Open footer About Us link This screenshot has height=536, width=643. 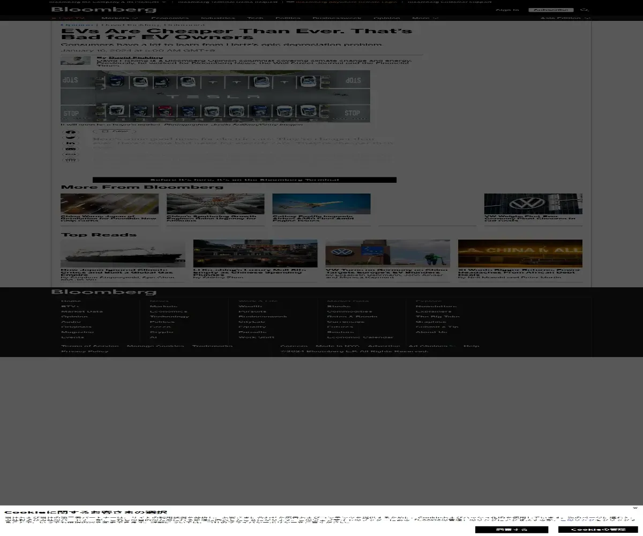tap(432, 332)
